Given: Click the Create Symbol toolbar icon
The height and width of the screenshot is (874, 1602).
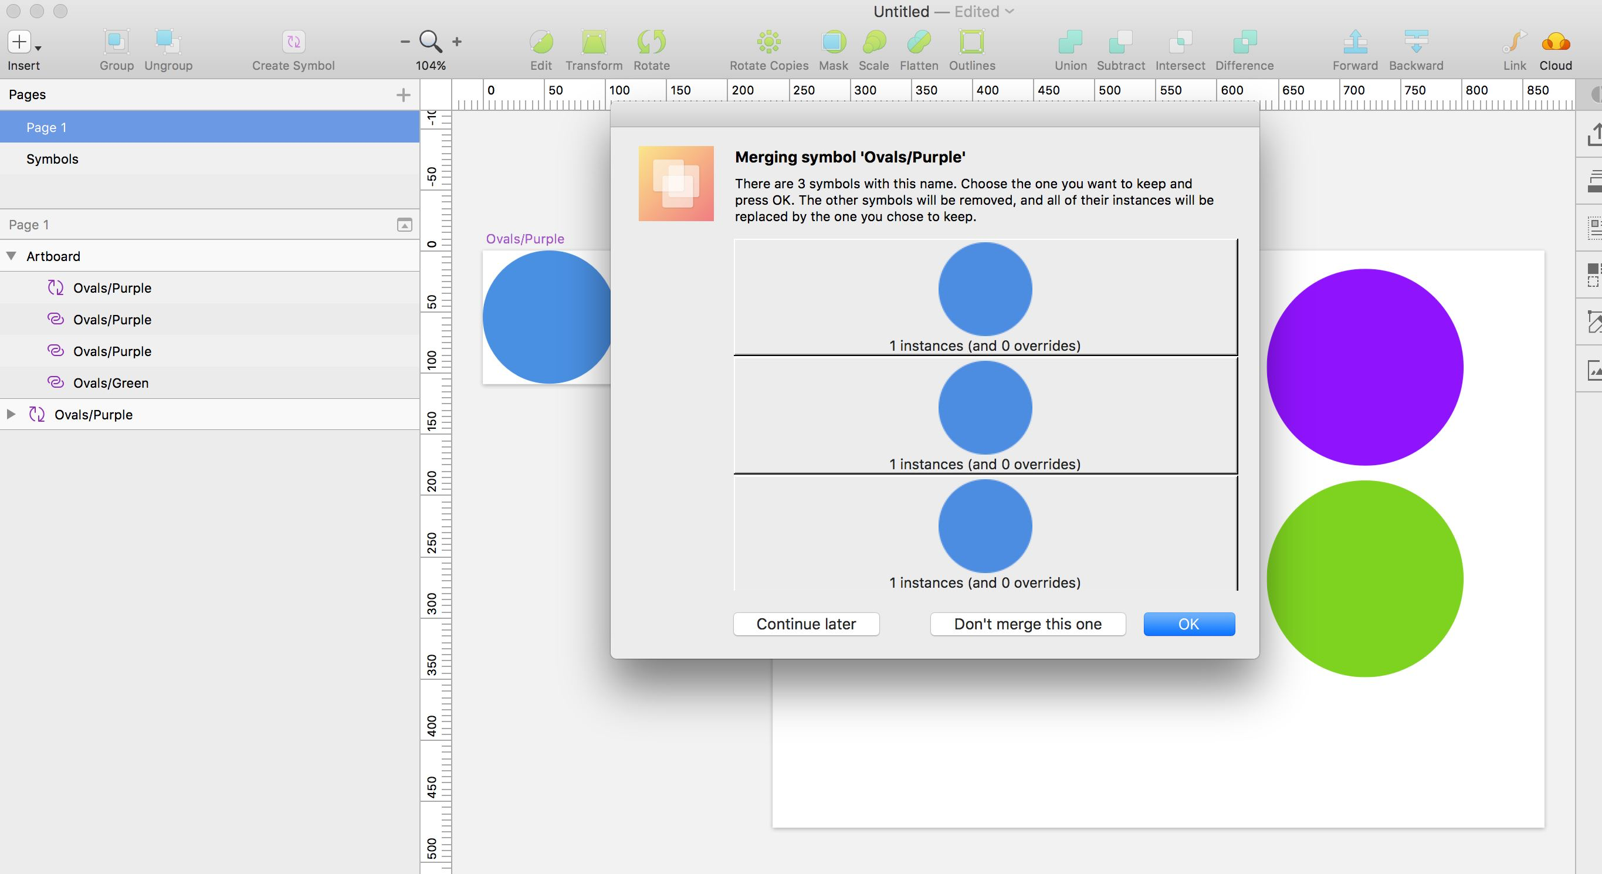Looking at the screenshot, I should click(x=292, y=42).
